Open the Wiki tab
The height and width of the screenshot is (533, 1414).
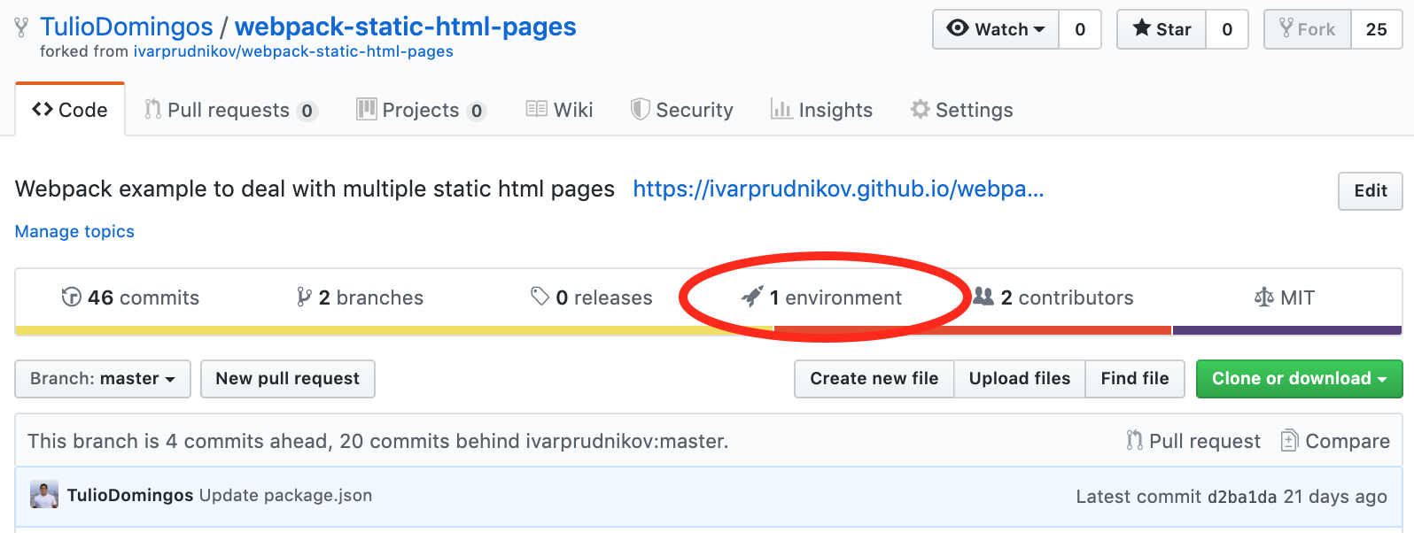point(559,110)
